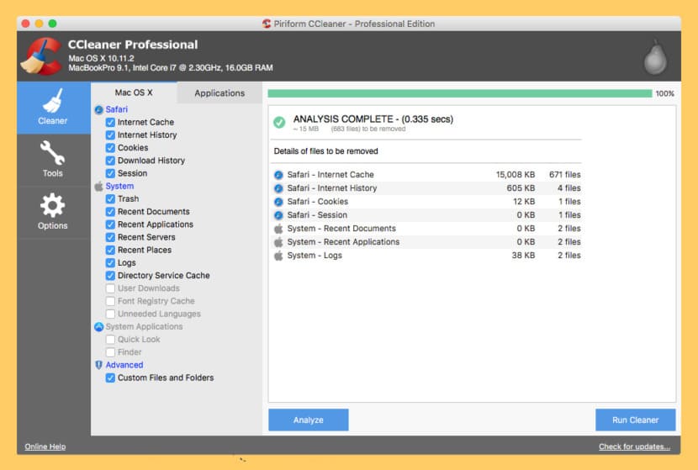Open the Check for updates link

pos(634,446)
